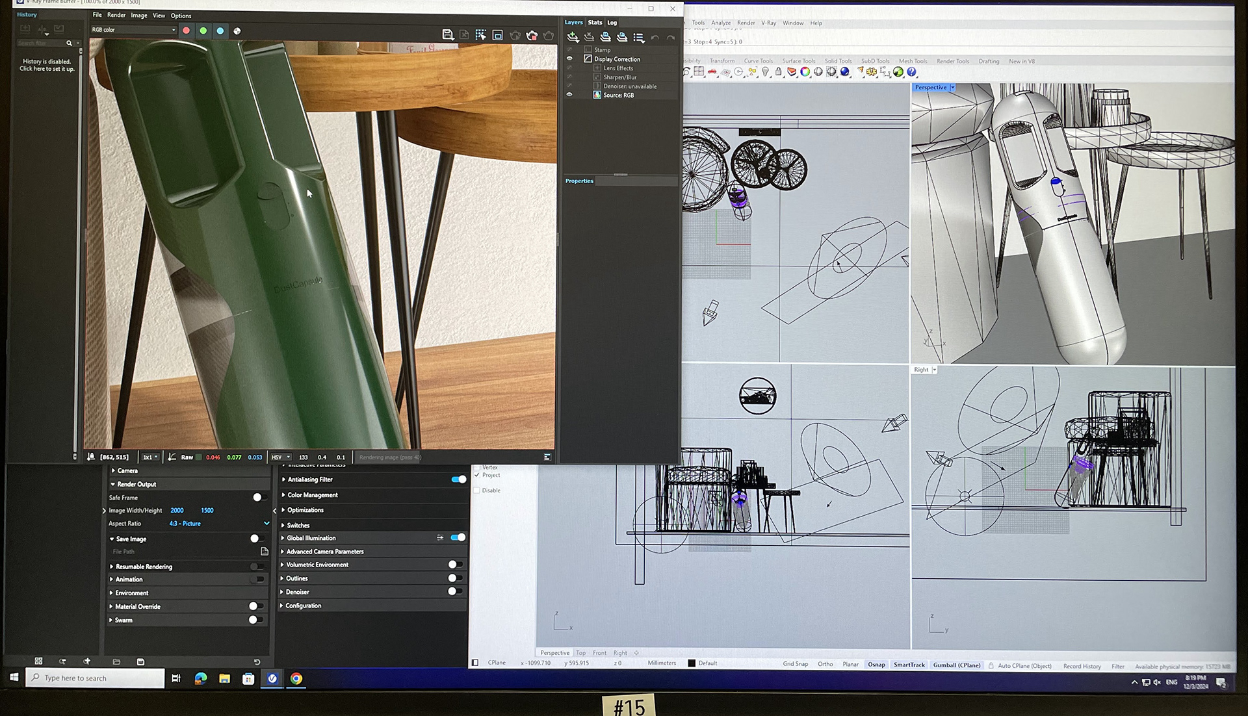Click the Windows search box
This screenshot has height=716, width=1248.
[x=95, y=678]
